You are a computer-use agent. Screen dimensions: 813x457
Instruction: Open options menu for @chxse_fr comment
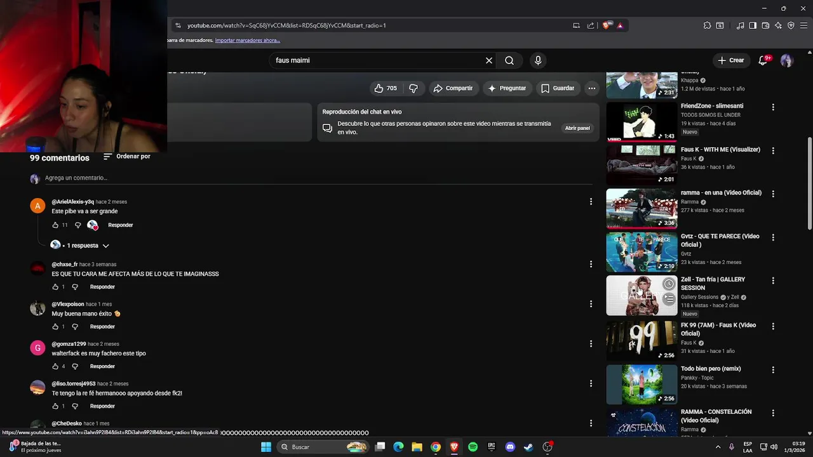591,264
